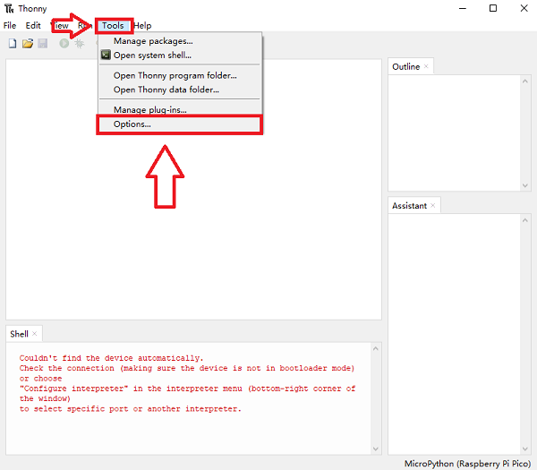Open the File menu
This screenshot has height=470, width=537.
(10, 26)
